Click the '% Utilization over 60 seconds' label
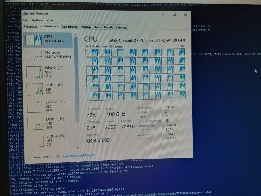Screen dimensions: 261x196 click(x=105, y=46)
